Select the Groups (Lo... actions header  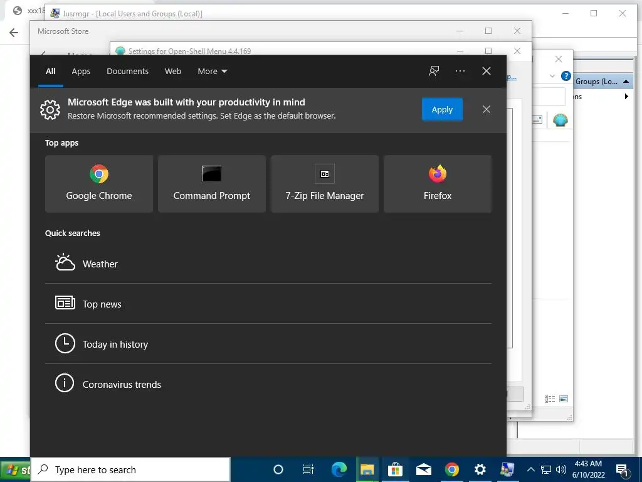click(603, 82)
